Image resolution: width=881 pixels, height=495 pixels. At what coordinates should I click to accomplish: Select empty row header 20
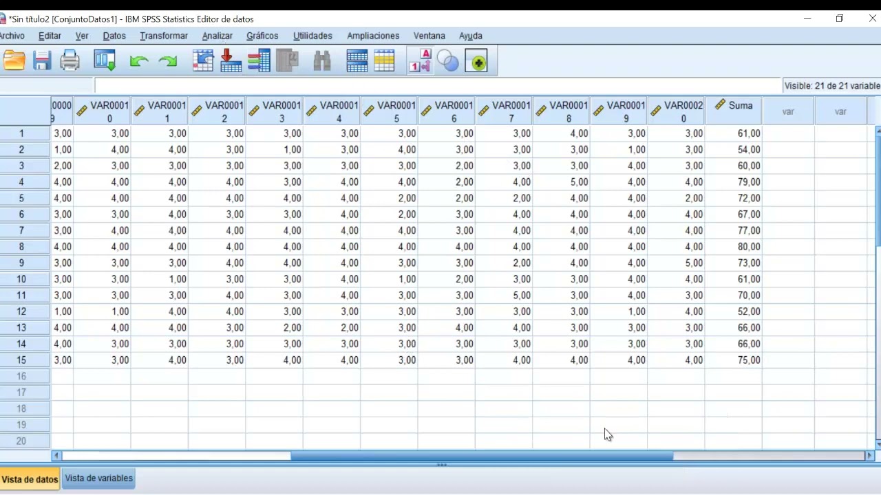[25, 441]
